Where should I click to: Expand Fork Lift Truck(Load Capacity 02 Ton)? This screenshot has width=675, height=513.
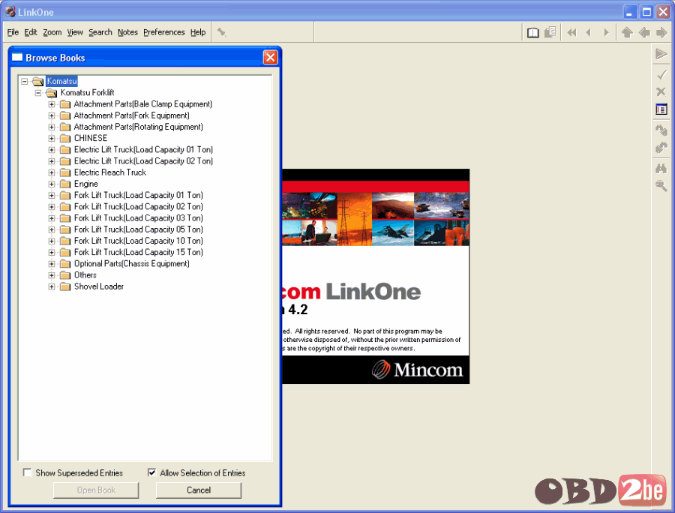(x=52, y=207)
